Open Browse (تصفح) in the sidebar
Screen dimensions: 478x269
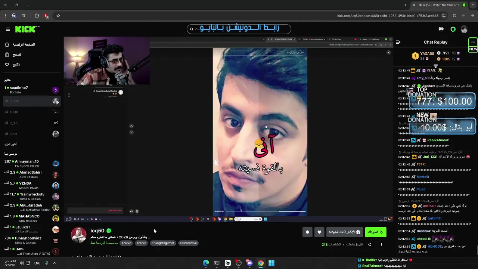click(13, 55)
